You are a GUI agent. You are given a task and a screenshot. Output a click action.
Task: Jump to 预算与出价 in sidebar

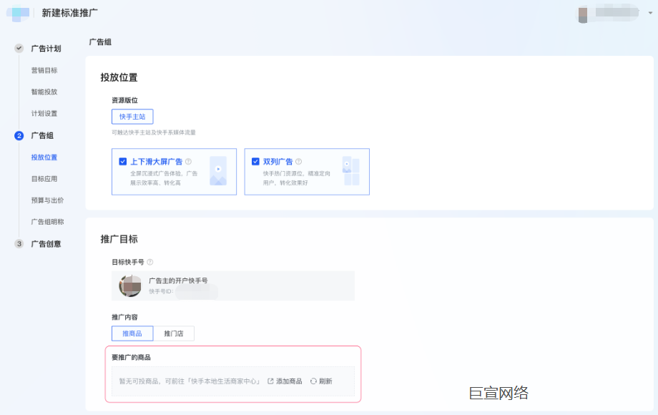click(47, 200)
